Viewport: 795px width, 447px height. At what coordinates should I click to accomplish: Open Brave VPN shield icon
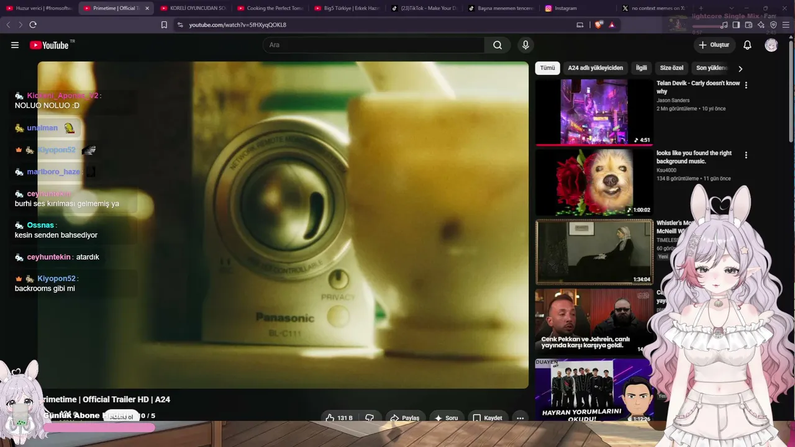point(773,25)
